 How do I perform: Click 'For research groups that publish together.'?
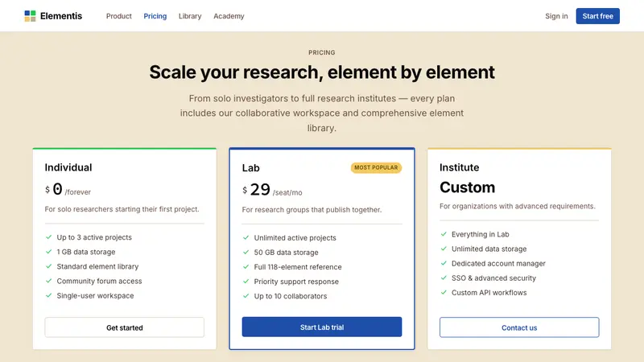[x=312, y=209]
